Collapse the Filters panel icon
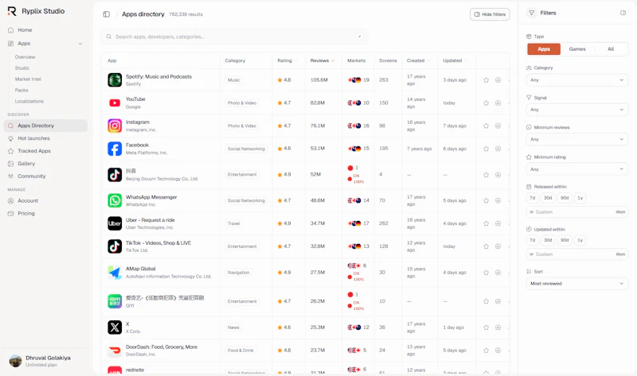This screenshot has width=637, height=376. [x=623, y=13]
